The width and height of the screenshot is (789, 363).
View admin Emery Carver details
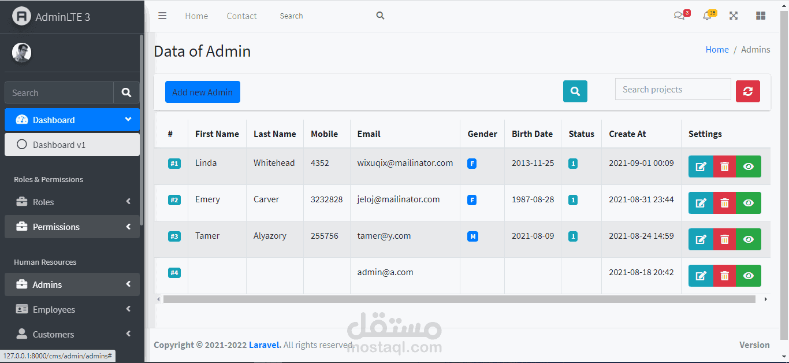[x=749, y=203]
